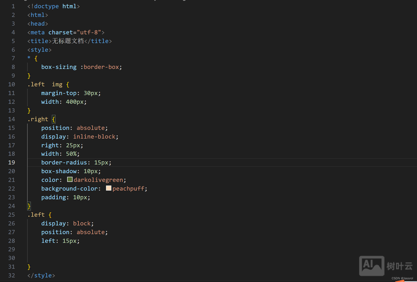The width and height of the screenshot is (417, 282).
Task: Click the "width: 50%;" declaration
Action: [x=61, y=154]
